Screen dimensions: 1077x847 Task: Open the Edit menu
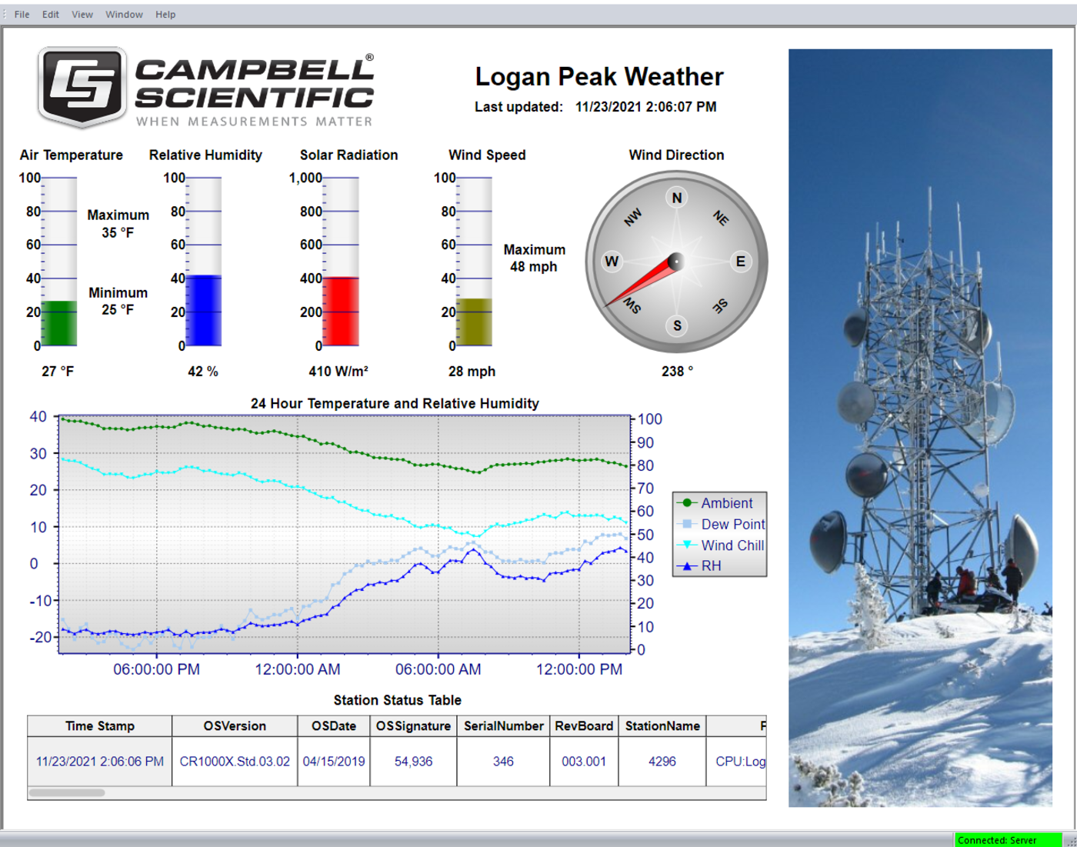(51, 14)
